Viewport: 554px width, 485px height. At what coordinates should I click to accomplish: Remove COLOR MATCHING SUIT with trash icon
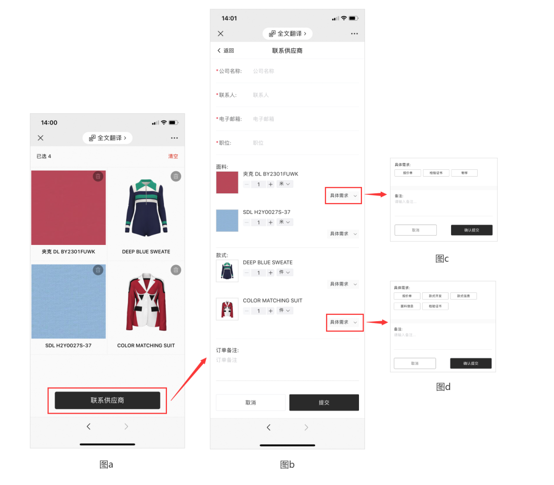point(176,270)
